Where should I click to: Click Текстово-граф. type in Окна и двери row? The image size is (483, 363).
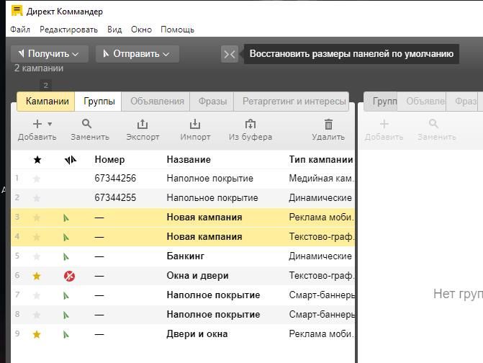[321, 276]
